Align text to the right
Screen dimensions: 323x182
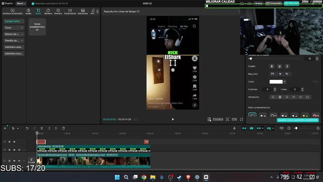click(x=287, y=97)
